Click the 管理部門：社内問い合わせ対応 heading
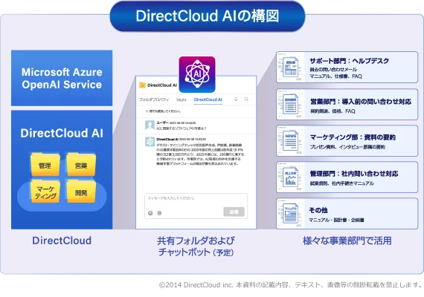The width and height of the screenshot is (424, 297). (x=354, y=174)
